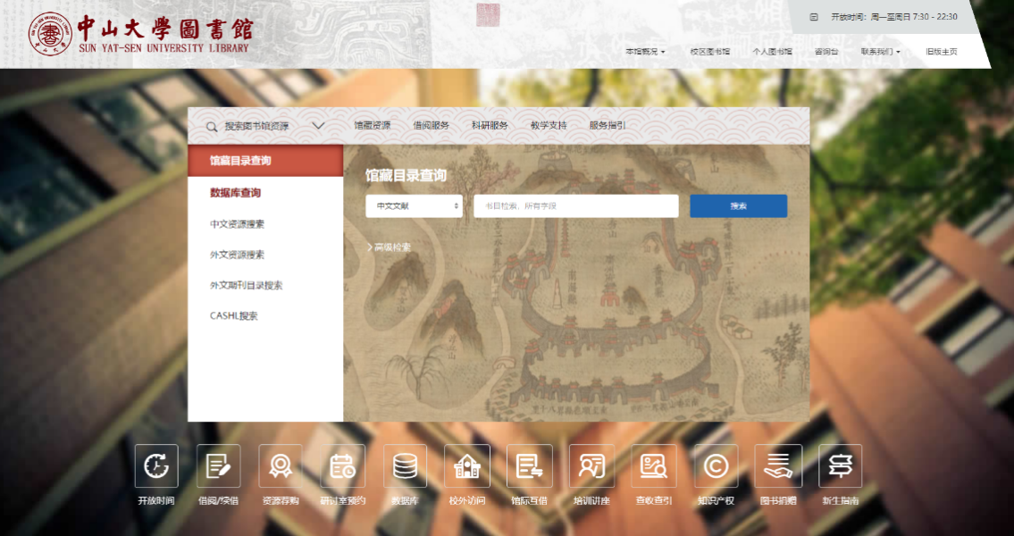Expand 高级检索 advanced search
Viewport: 1014px width, 536px height.
[x=389, y=247]
